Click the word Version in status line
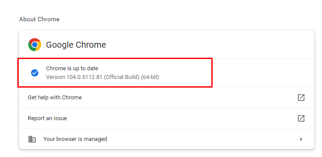 pyautogui.click(x=56, y=77)
